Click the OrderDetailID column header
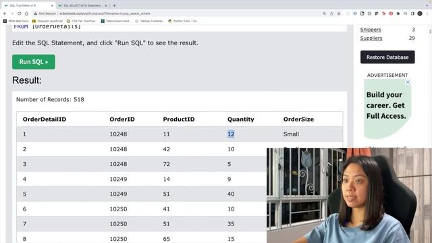 pyautogui.click(x=45, y=119)
